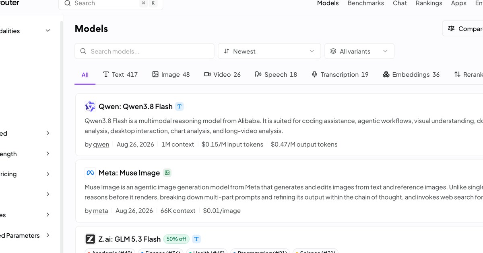
Task: Click the Rerank tab's arrows icon
Action: click(x=457, y=74)
